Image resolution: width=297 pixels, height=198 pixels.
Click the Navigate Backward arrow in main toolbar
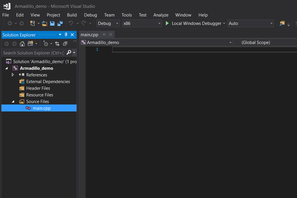10,23
